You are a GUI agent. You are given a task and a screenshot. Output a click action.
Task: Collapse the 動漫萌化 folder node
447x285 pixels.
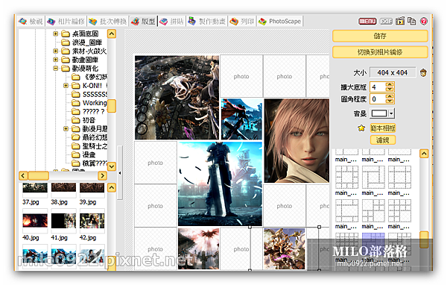coord(56,68)
